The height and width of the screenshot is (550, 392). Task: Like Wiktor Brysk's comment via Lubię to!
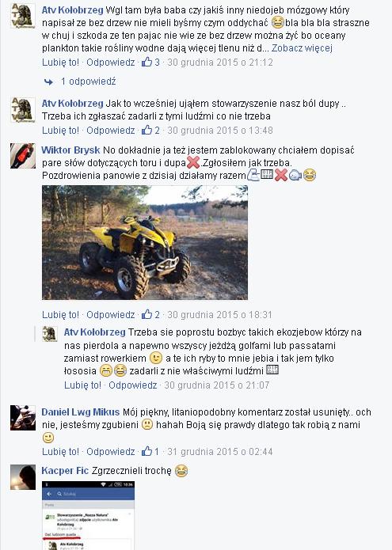pyautogui.click(x=60, y=315)
